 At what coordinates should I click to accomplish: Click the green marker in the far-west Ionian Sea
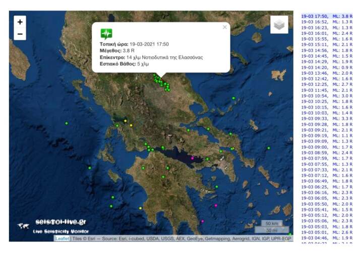pyautogui.click(x=66, y=123)
